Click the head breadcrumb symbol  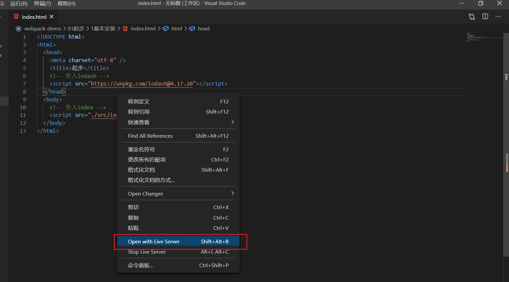[204, 29]
